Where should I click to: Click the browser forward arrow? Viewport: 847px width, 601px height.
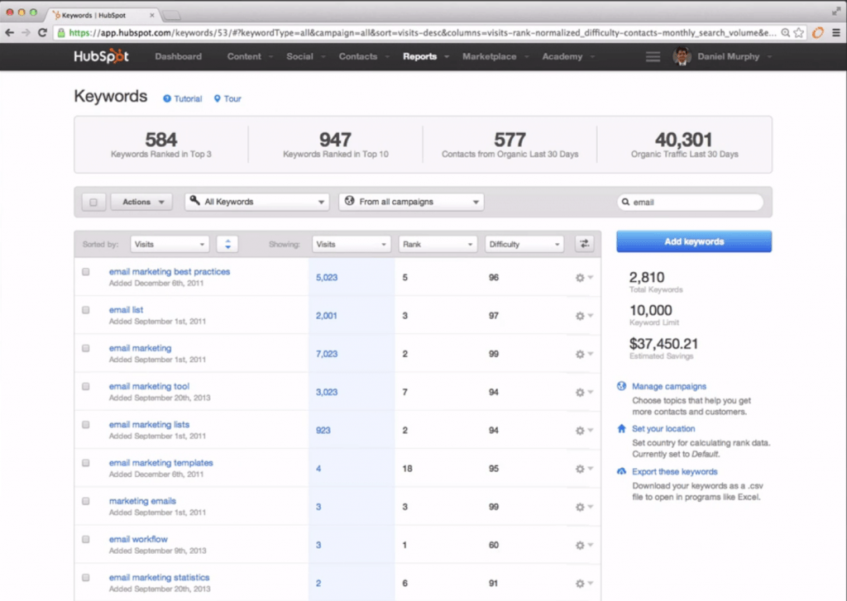point(26,33)
